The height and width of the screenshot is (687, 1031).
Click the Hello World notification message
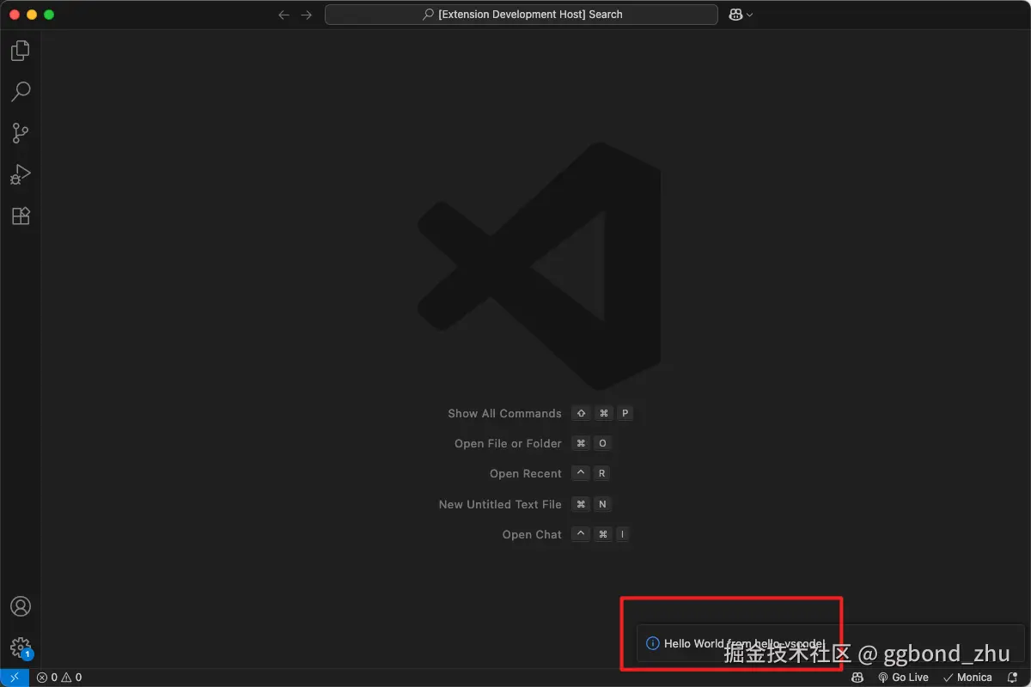point(744,643)
